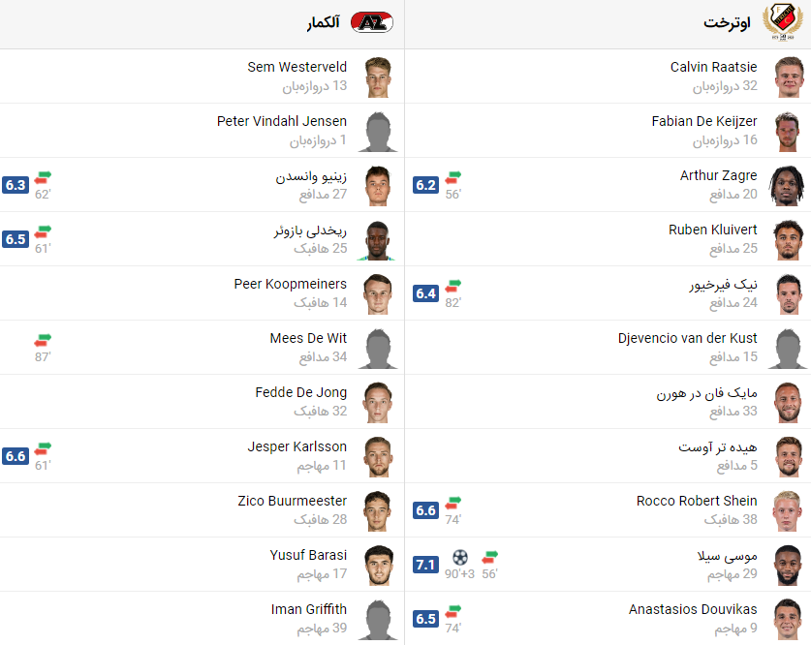
Task: Click the FC Utrecht crest logo
Action: 783,22
